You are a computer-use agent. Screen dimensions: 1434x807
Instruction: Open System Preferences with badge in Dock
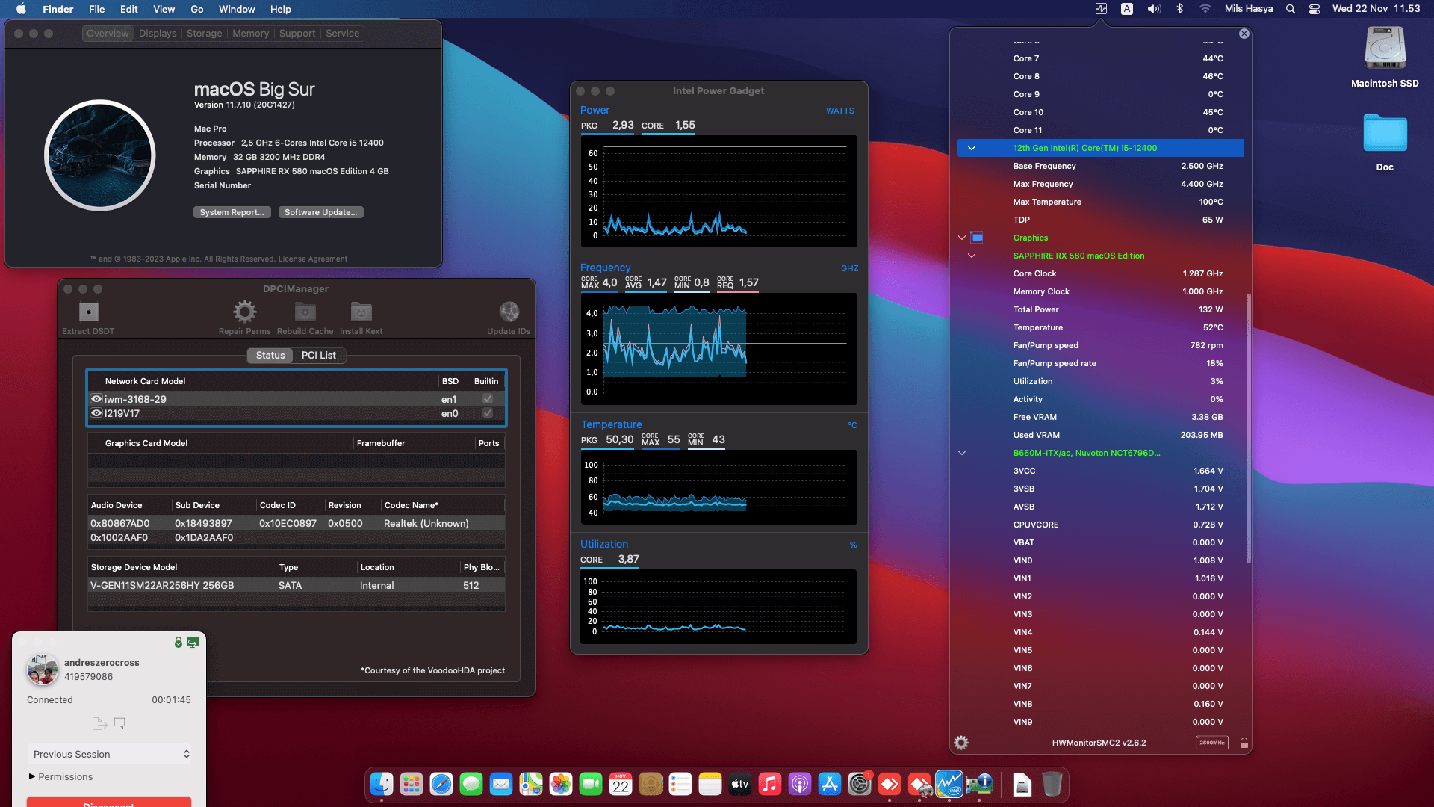[x=860, y=784]
